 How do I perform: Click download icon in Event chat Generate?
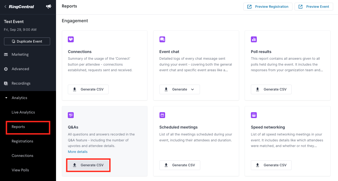(166, 89)
